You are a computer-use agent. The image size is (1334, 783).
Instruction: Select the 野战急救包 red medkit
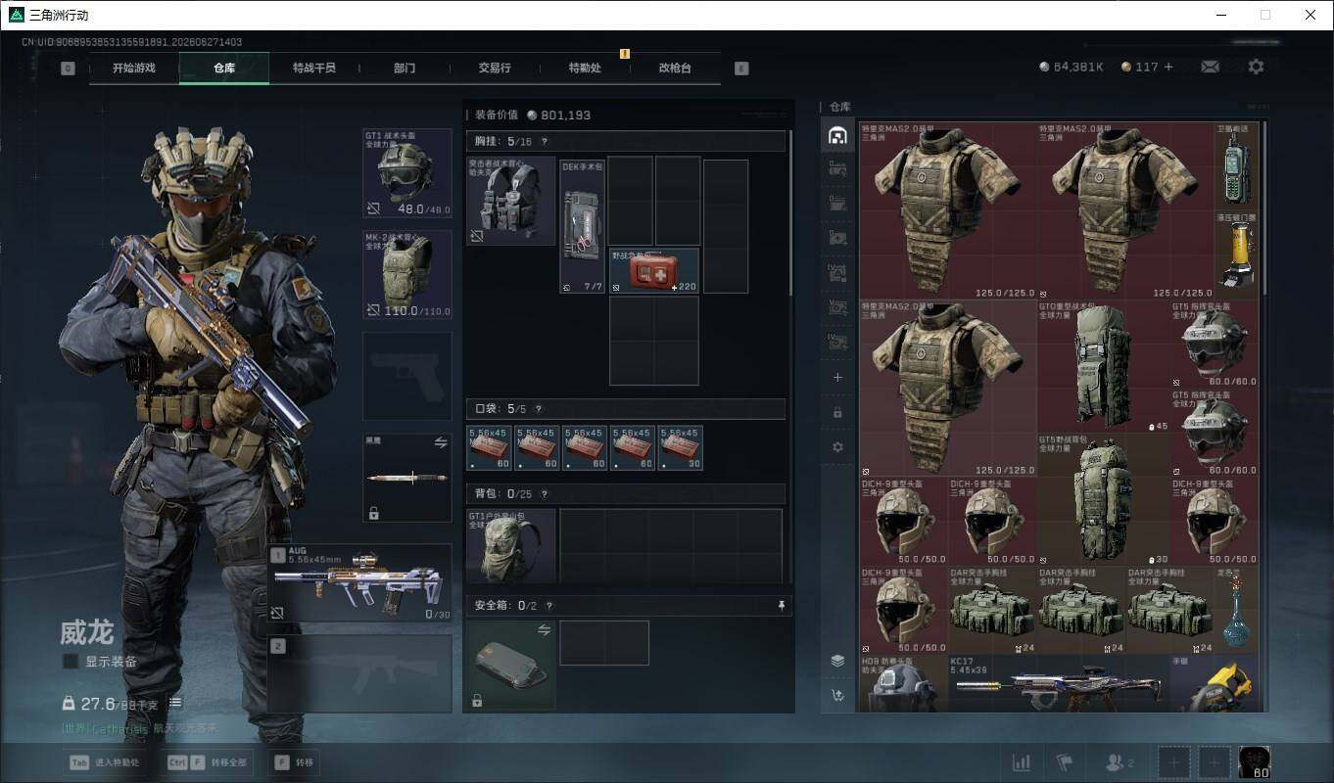(654, 270)
